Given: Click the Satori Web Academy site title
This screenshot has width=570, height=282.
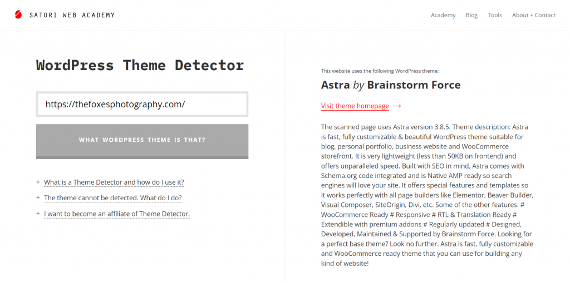Looking at the screenshot, I should click(x=72, y=15).
